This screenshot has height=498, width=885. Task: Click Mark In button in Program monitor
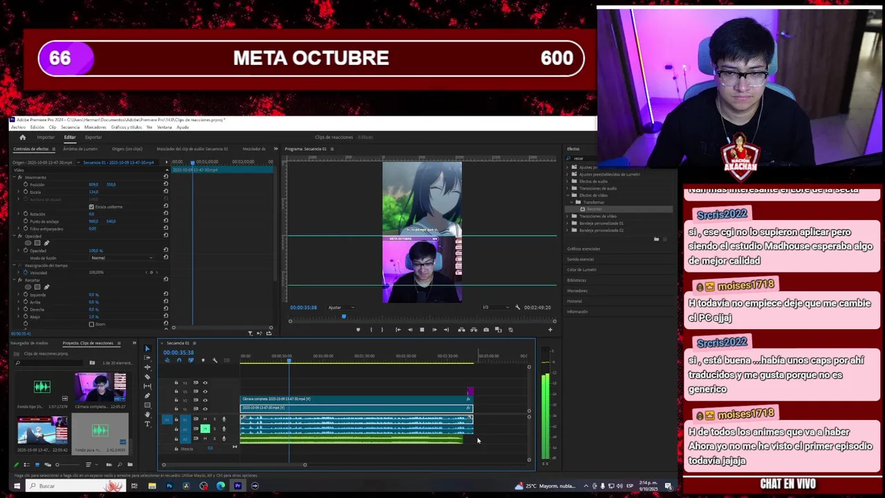pyautogui.click(x=371, y=330)
